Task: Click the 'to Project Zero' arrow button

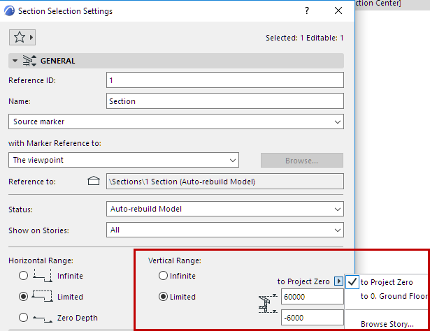Action: click(x=338, y=281)
